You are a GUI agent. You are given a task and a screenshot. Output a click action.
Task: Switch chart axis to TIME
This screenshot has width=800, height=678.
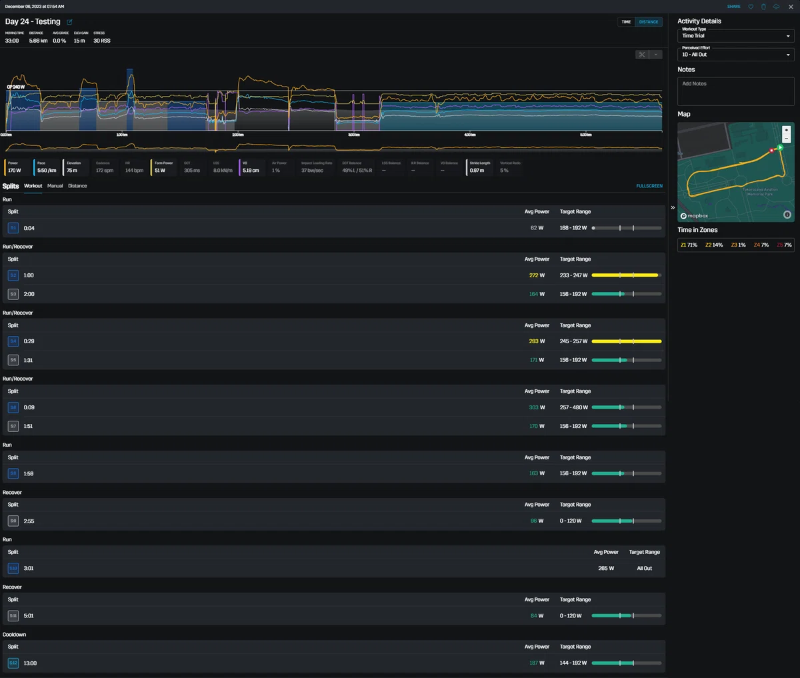coord(626,22)
